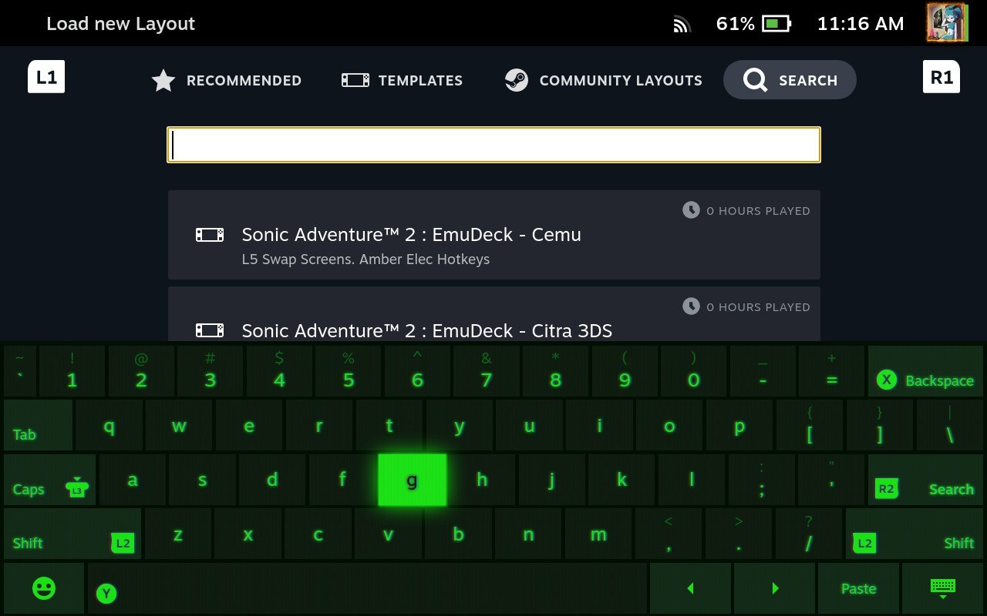Tap the t key
Screen dimensions: 987x616
389,425
